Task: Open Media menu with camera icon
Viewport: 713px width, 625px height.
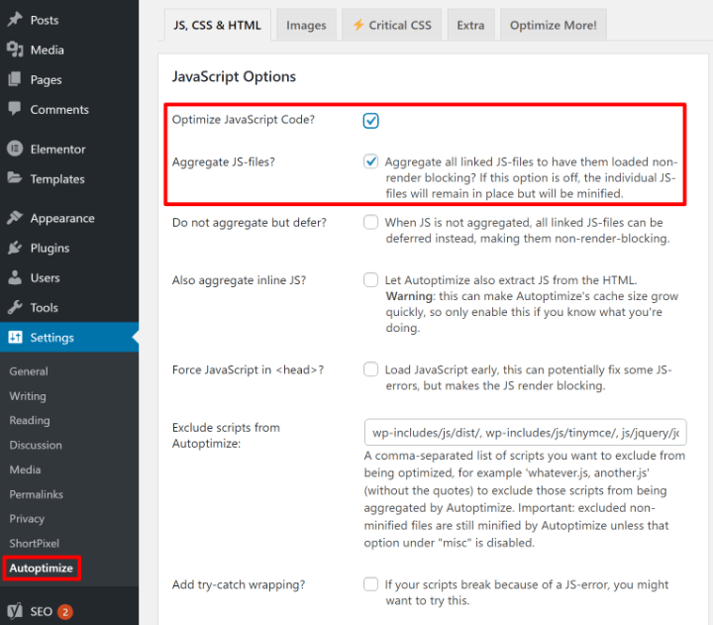Action: [69, 50]
